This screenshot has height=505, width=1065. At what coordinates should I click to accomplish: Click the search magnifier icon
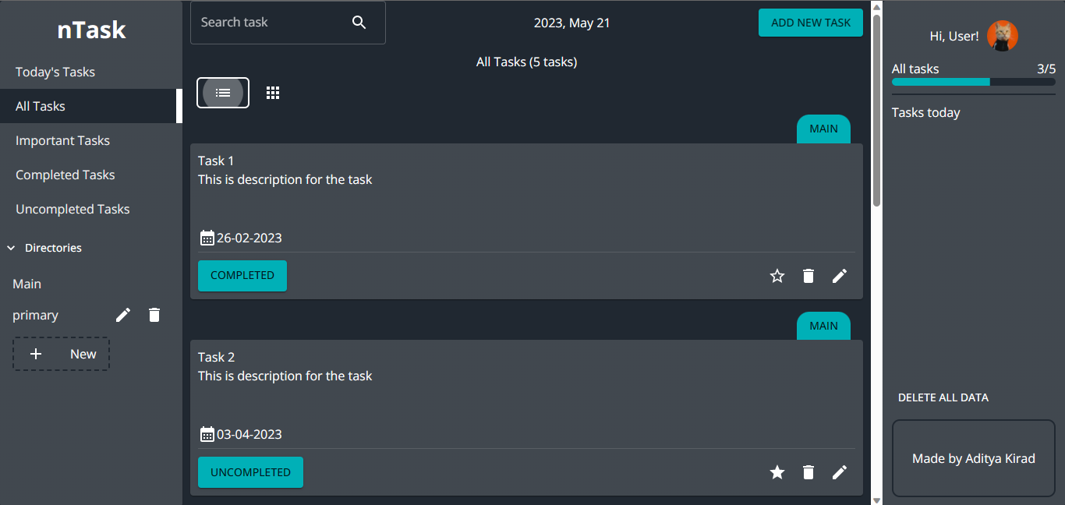click(359, 23)
